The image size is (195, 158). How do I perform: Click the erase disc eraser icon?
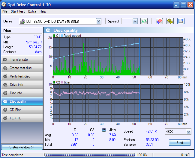[159, 21]
